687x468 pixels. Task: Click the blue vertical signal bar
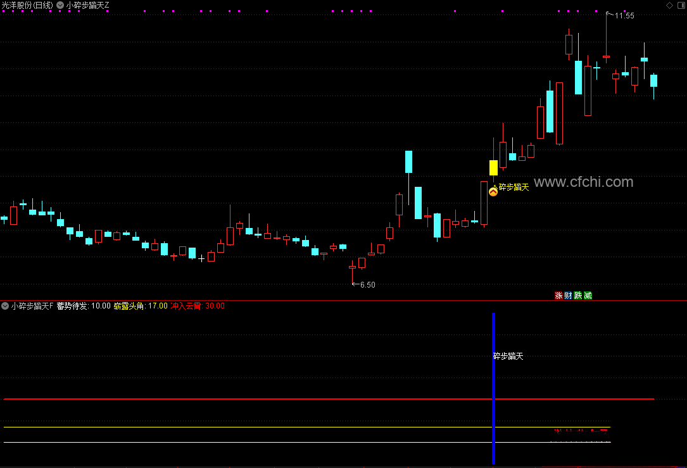click(493, 388)
